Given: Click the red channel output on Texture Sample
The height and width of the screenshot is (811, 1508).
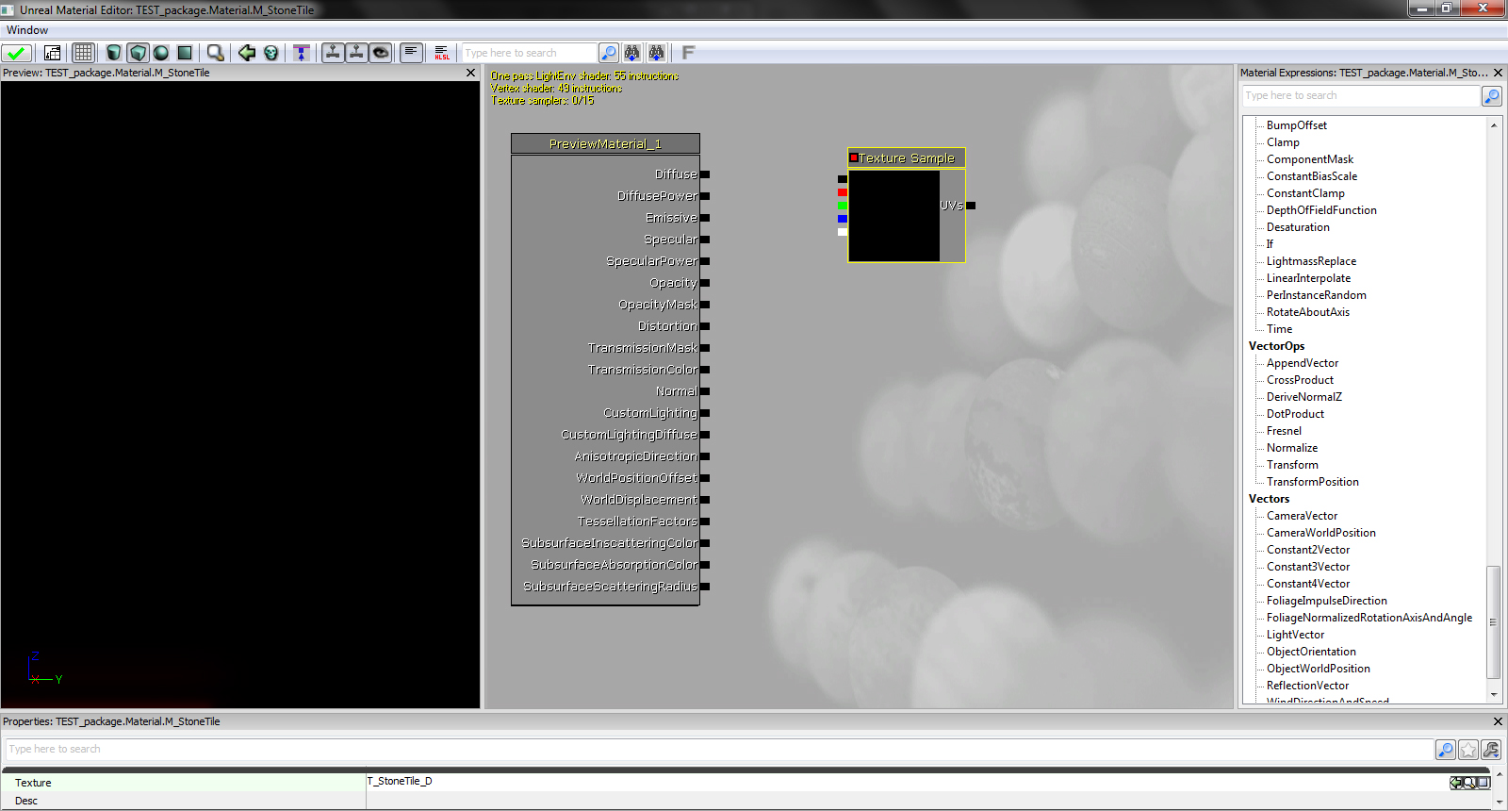Looking at the screenshot, I should 843,192.
